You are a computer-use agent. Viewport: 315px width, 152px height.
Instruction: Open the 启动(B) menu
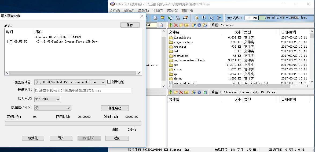click(144, 11)
